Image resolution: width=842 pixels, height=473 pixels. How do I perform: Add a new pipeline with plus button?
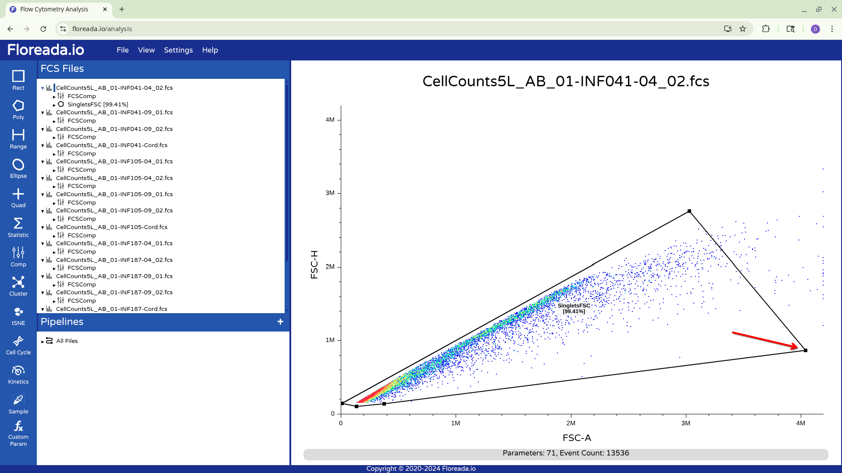pos(280,322)
